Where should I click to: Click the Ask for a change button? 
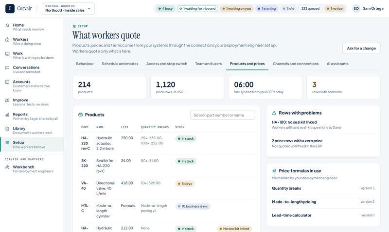pos(361,48)
